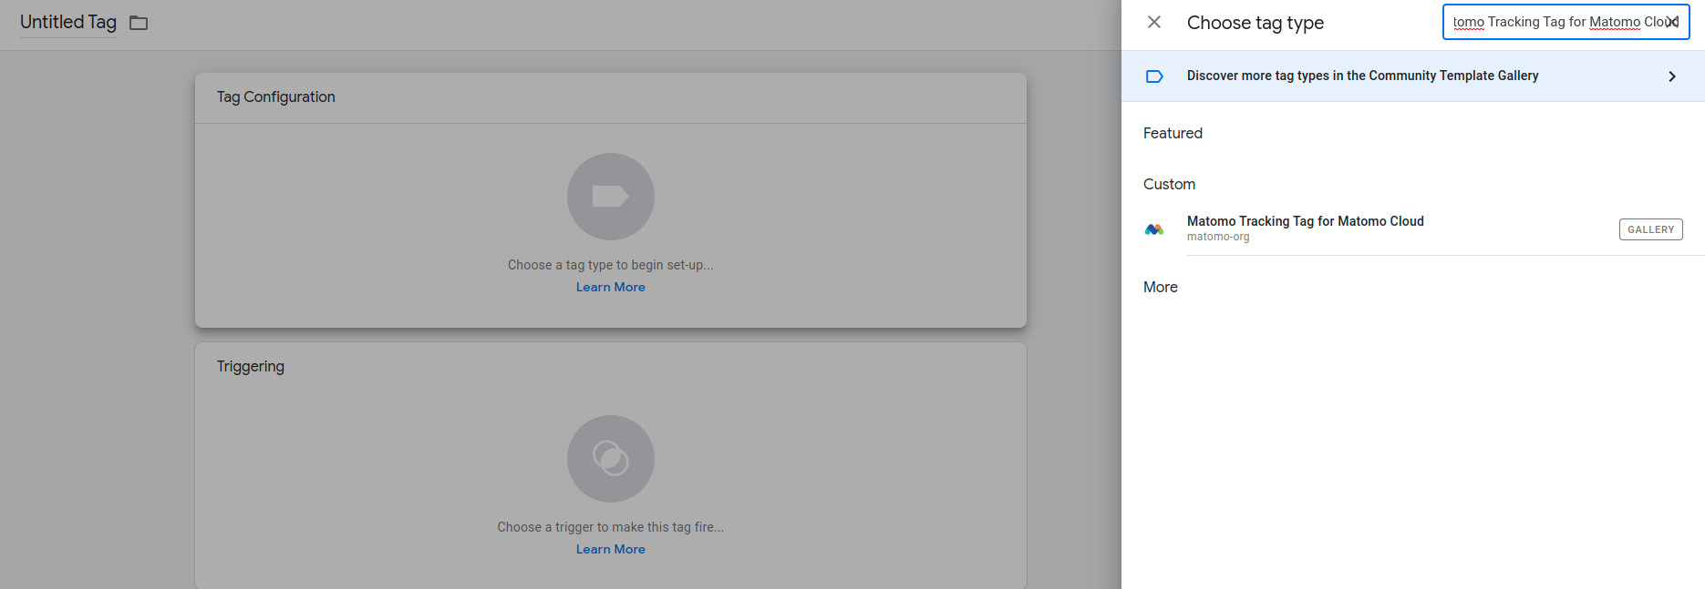The width and height of the screenshot is (1705, 589).
Task: Click the round trigger icon in Triggering
Action: (x=610, y=459)
